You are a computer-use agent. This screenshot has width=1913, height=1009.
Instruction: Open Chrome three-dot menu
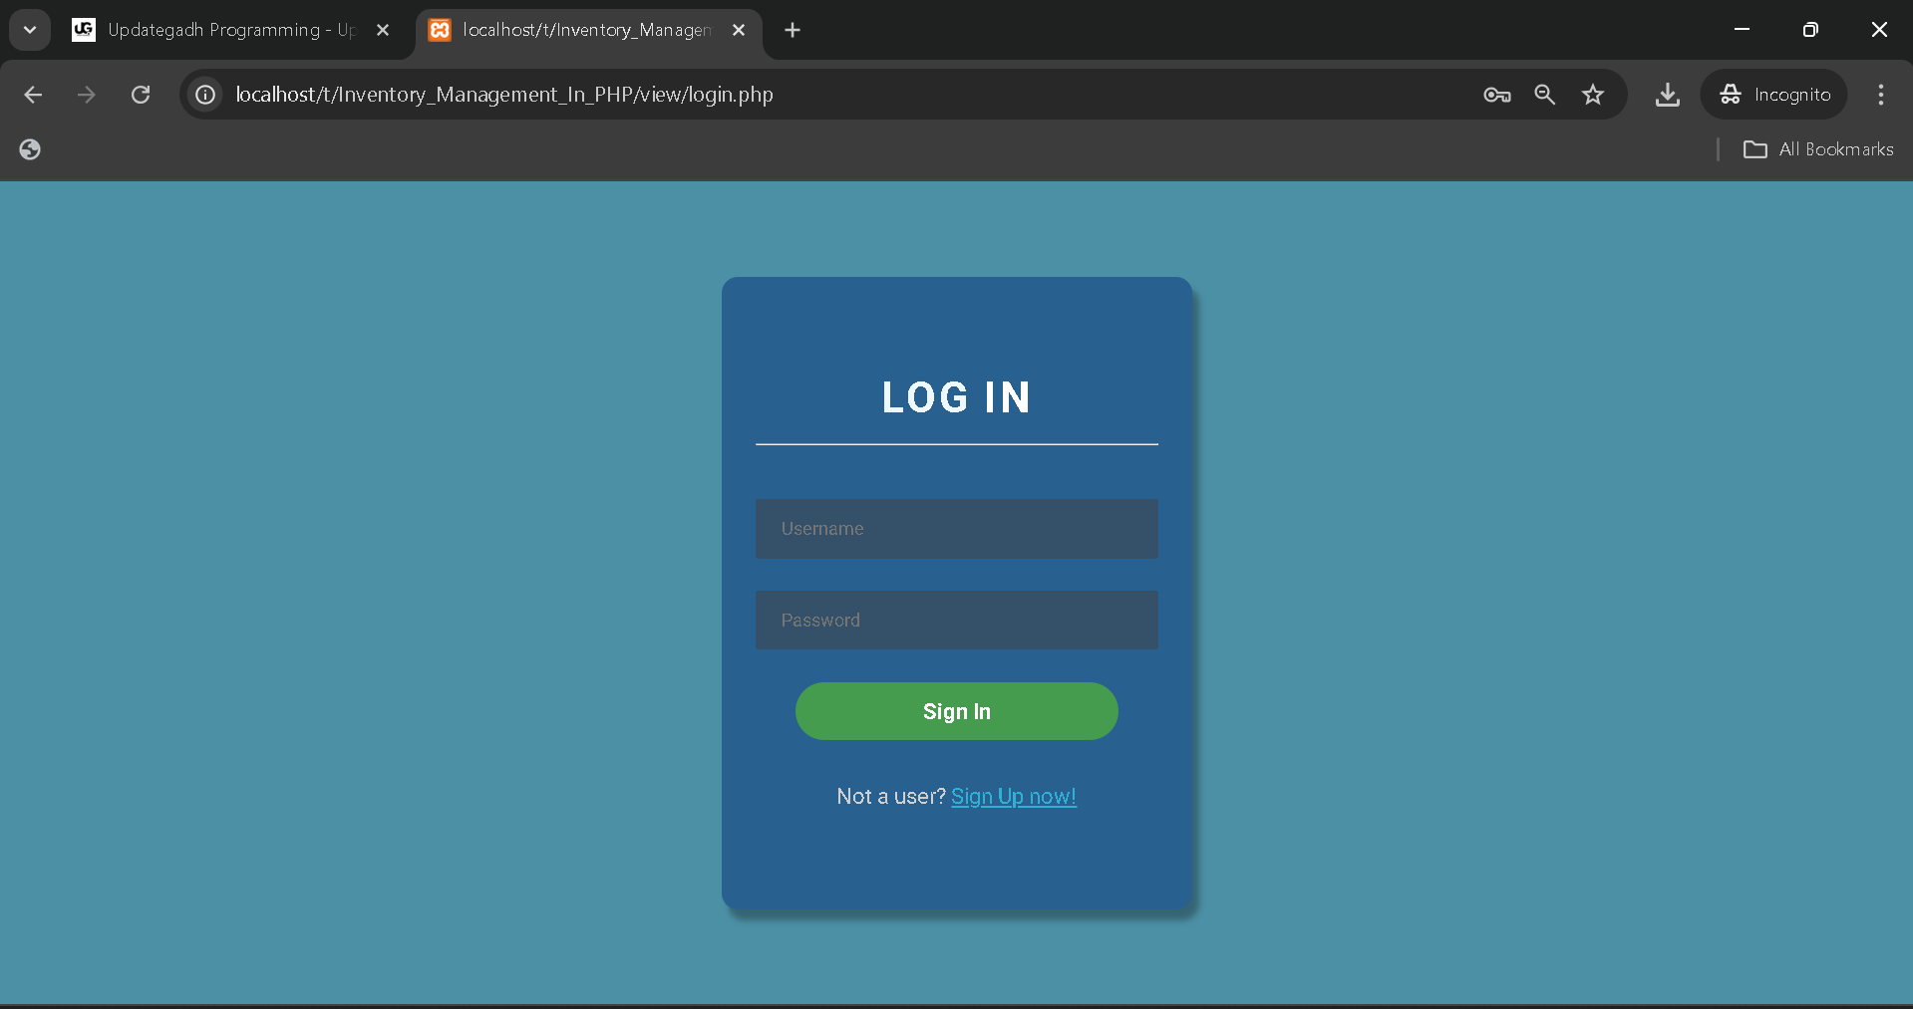click(x=1880, y=95)
